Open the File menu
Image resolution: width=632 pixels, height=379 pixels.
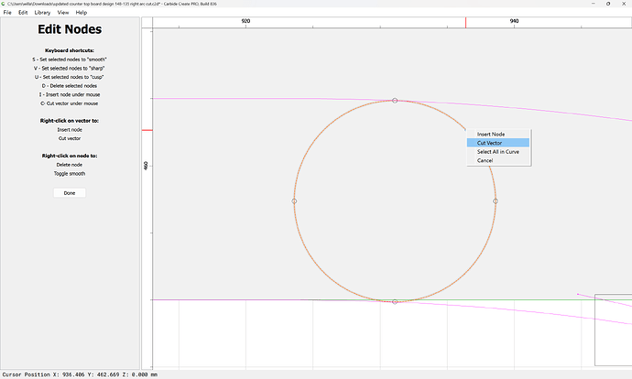pos(8,13)
